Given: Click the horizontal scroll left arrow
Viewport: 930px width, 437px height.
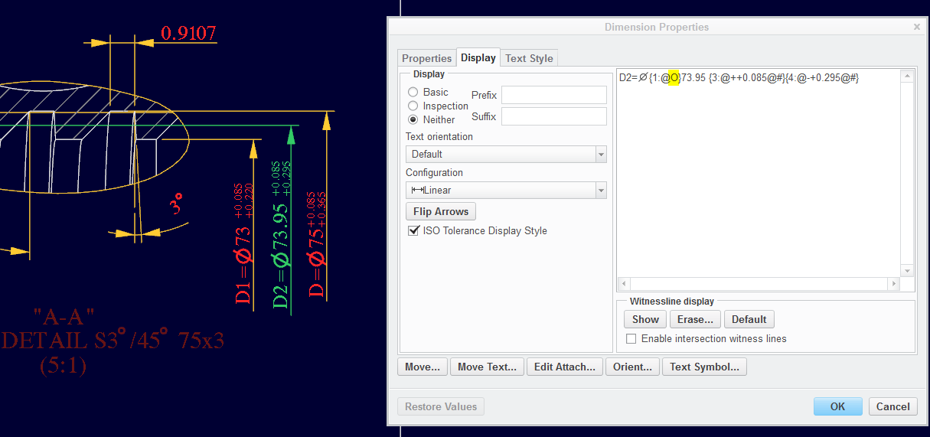Looking at the screenshot, I should pos(623,284).
